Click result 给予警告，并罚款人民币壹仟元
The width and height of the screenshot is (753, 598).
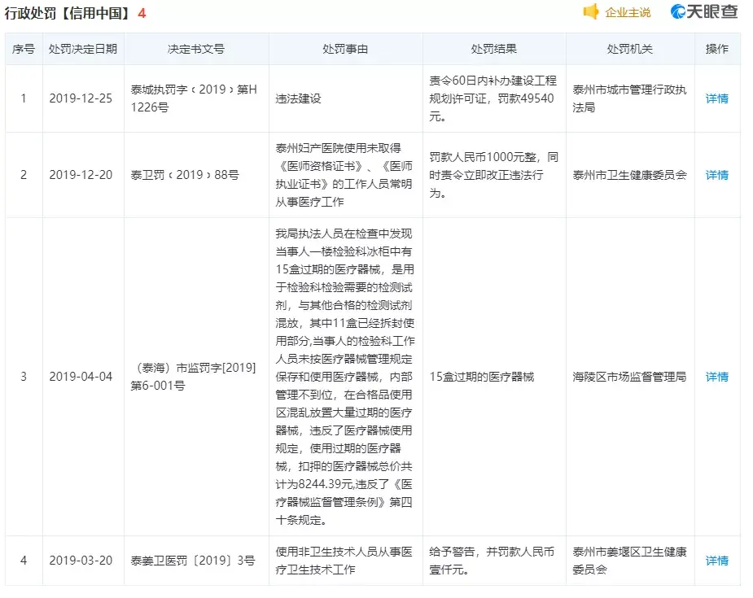click(492, 561)
